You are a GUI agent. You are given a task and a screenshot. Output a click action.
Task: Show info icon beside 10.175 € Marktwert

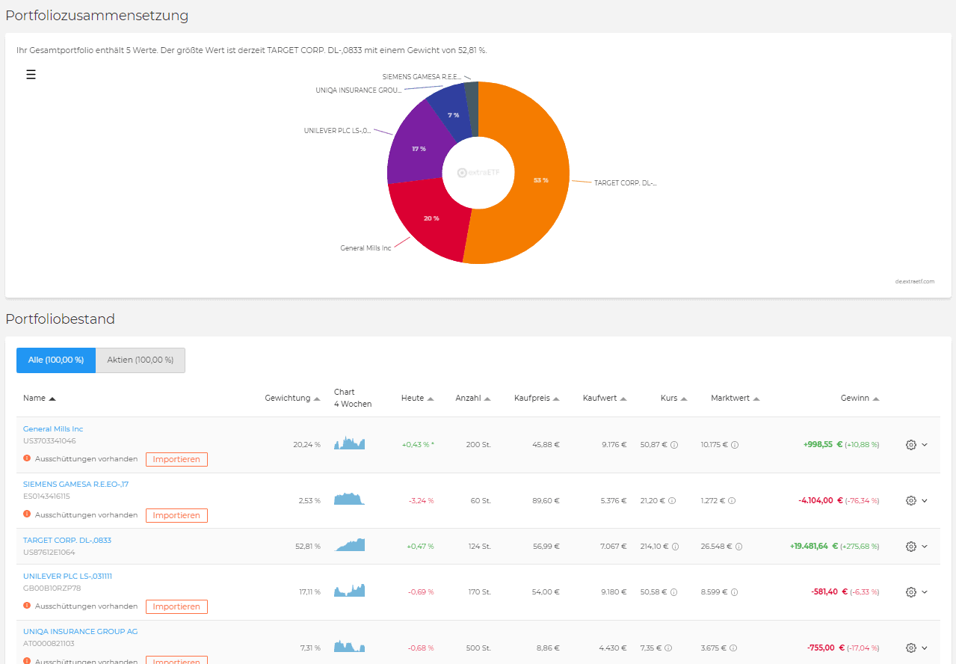[x=735, y=444]
